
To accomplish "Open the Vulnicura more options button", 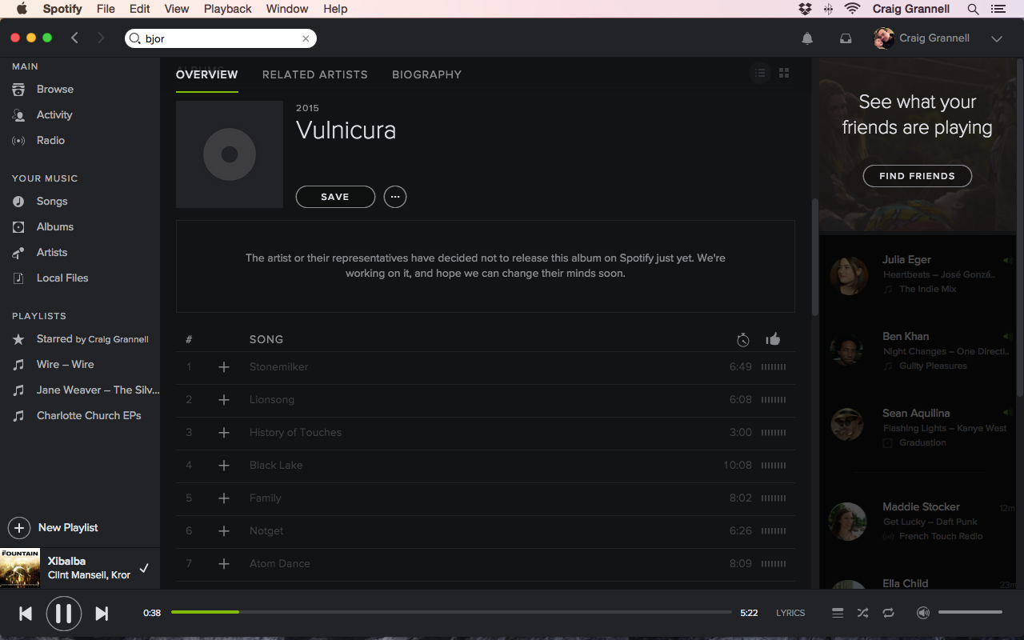I will click(395, 197).
